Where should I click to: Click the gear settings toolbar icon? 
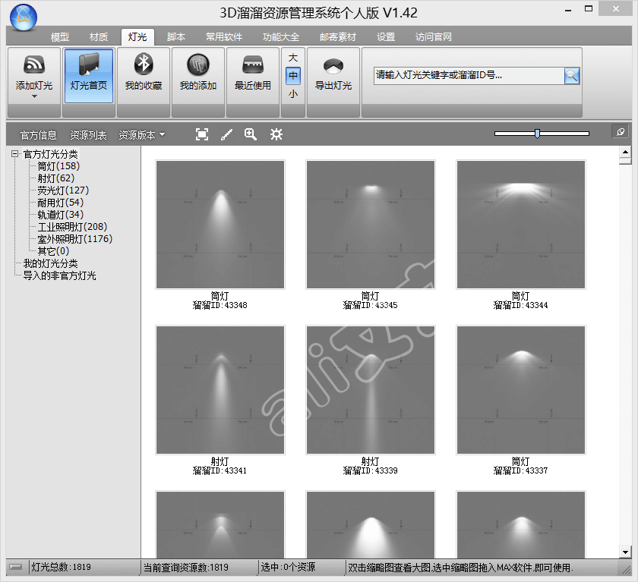point(276,134)
